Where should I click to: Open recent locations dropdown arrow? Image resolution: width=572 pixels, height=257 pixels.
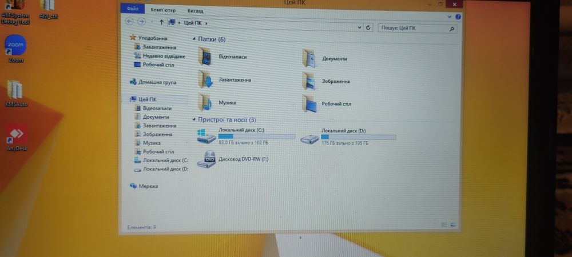tap(152, 22)
